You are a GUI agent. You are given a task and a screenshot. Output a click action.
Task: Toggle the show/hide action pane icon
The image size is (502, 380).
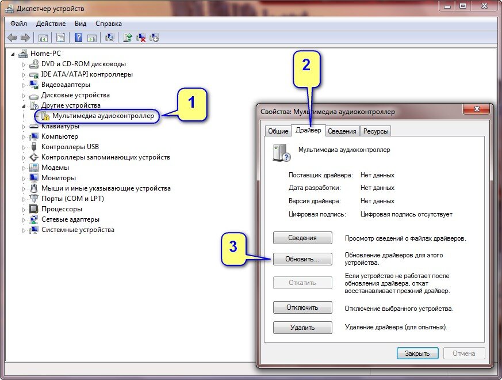click(92, 38)
